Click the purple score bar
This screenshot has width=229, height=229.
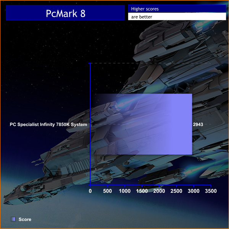(141, 124)
